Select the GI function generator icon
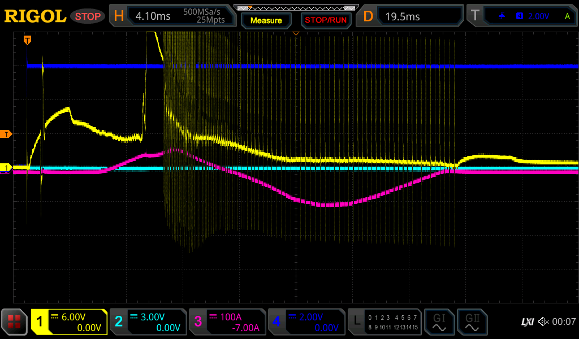This screenshot has height=339, width=579. click(x=439, y=322)
